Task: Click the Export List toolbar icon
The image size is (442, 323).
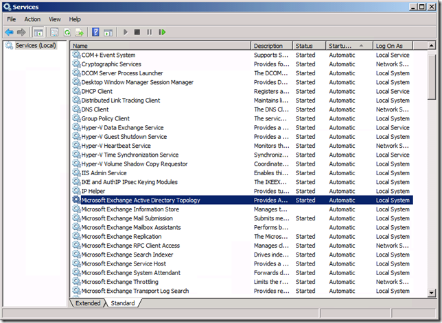Action: 80,32
